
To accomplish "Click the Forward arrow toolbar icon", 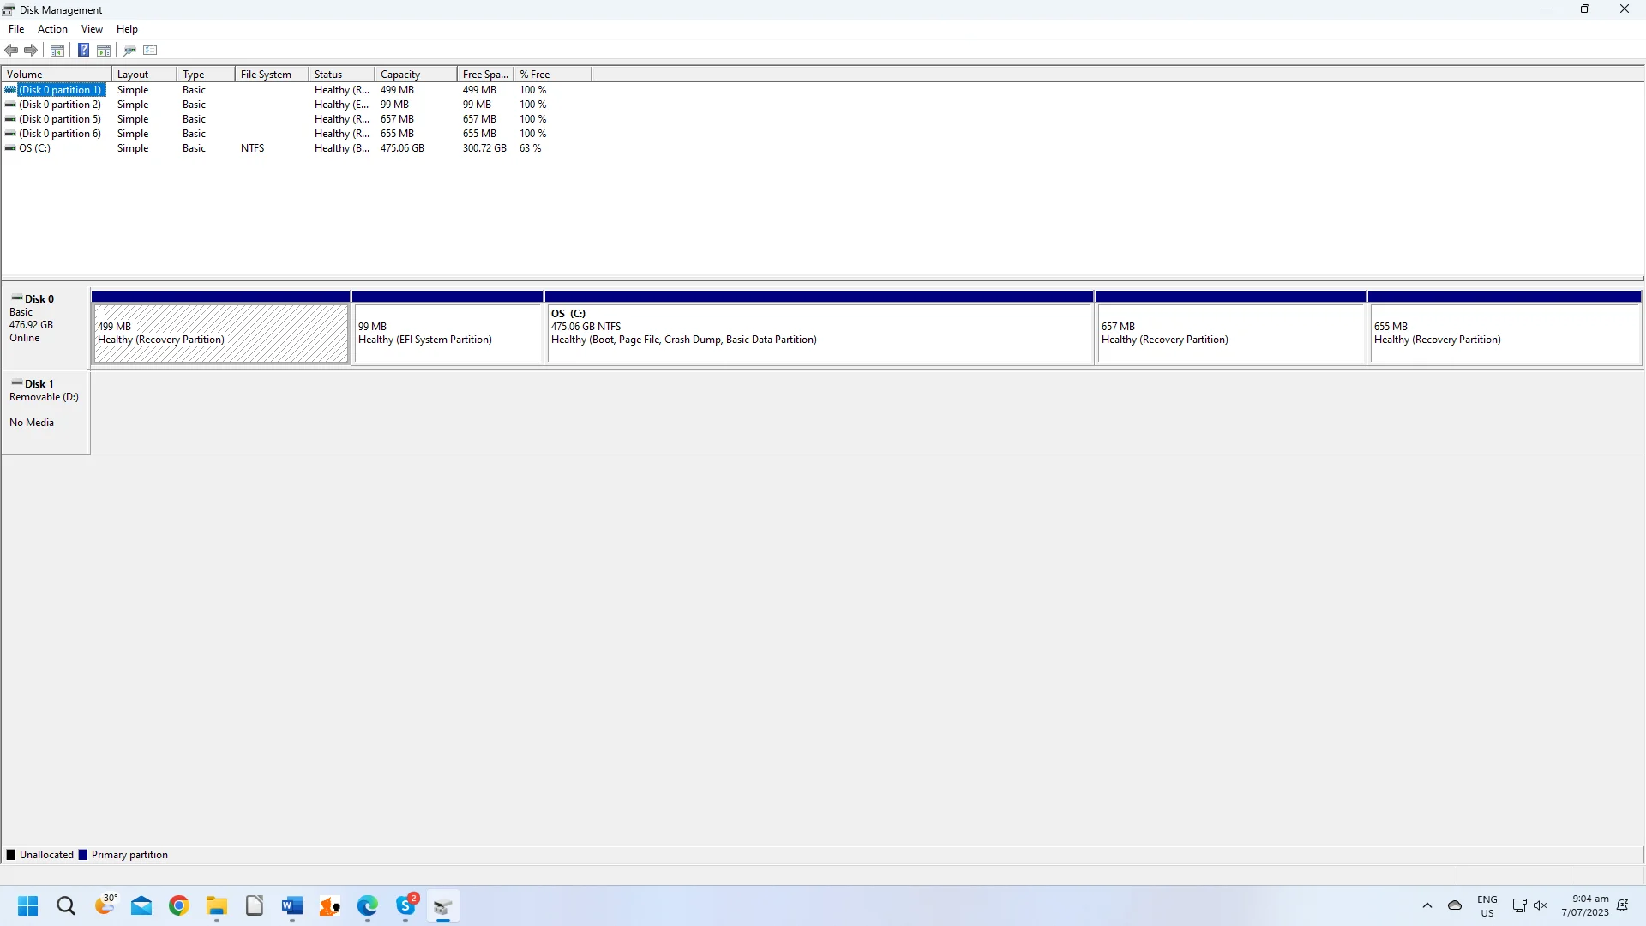I will point(31,51).
